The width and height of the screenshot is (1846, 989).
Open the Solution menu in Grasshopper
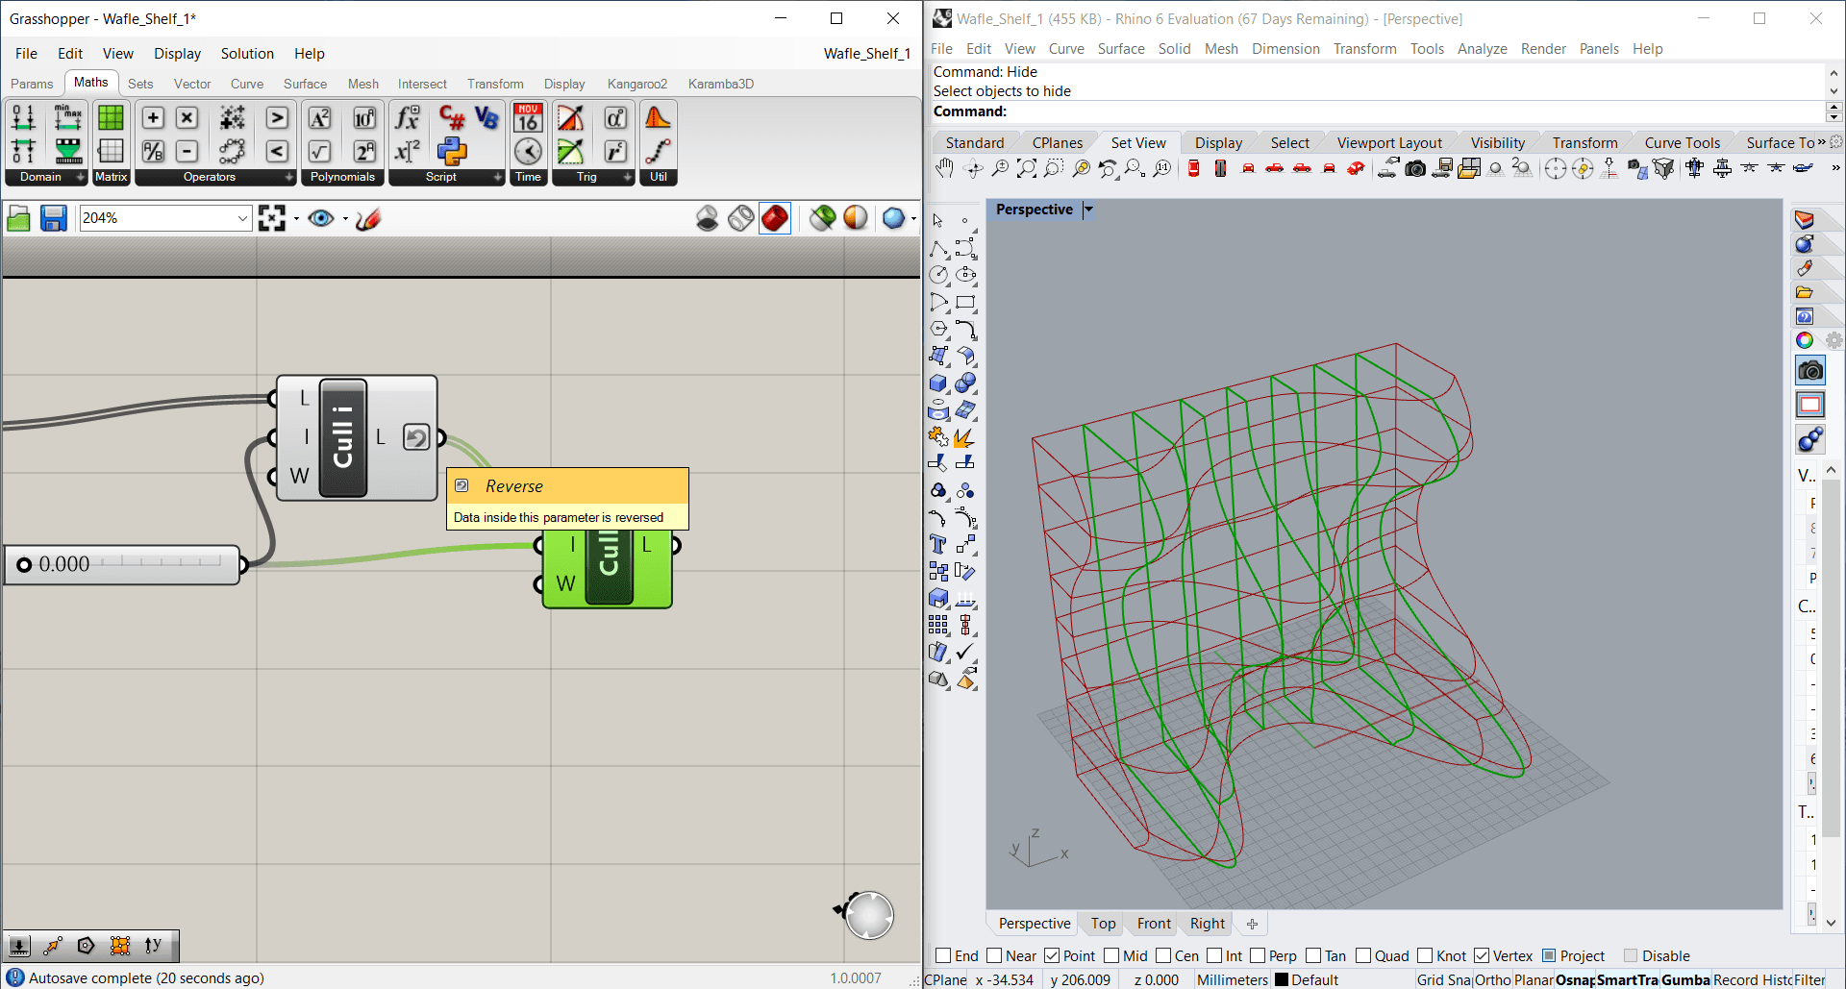point(247,54)
